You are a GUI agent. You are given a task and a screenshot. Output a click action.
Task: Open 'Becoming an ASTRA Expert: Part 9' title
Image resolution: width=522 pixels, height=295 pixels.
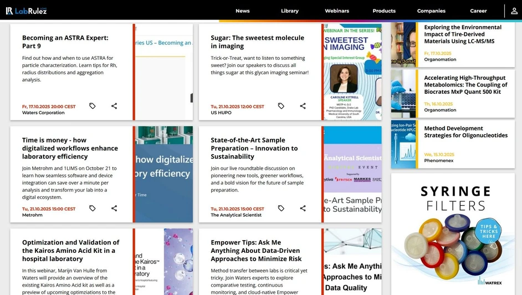pyautogui.click(x=65, y=42)
